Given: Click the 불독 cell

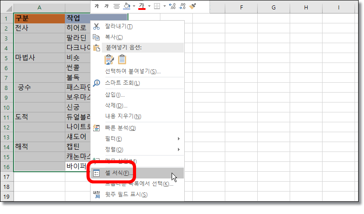Looking at the screenshot, I should coord(78,78).
